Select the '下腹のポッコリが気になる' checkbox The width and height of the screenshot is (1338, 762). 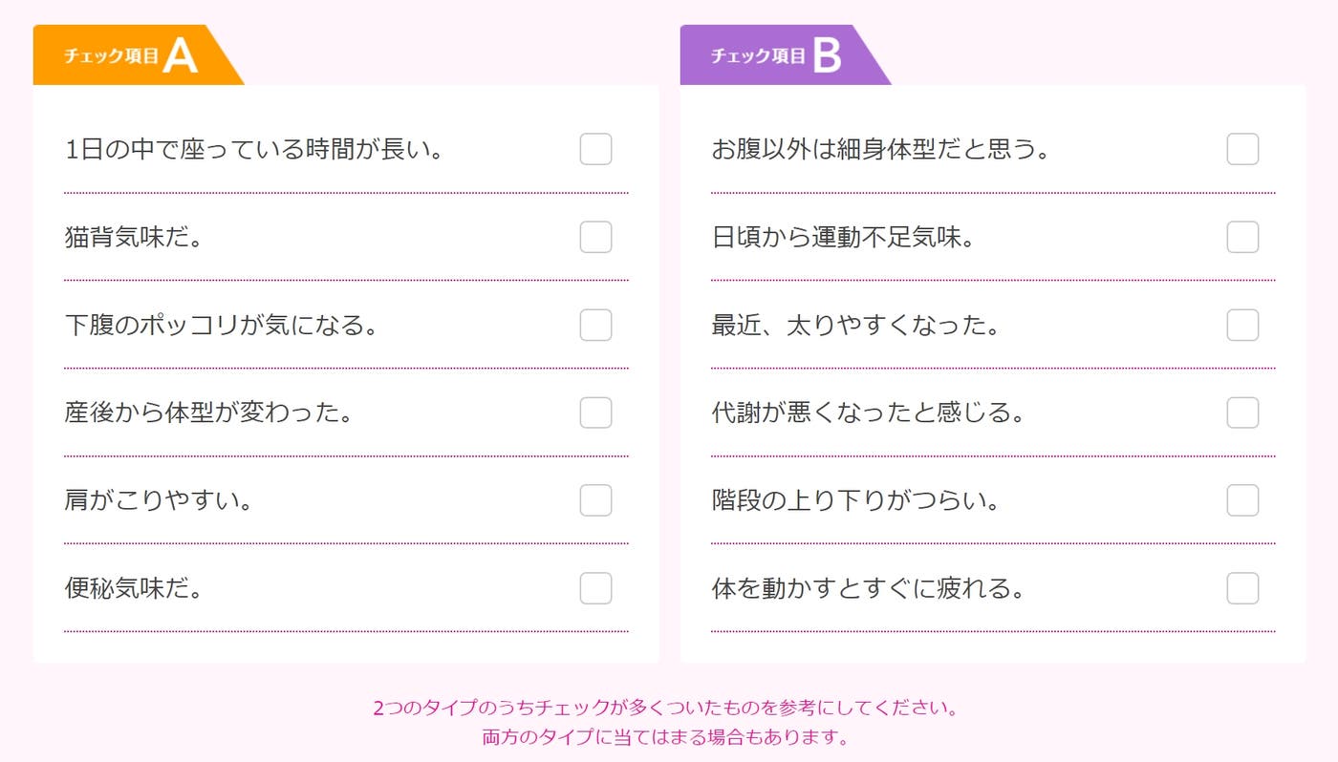pyautogui.click(x=595, y=325)
